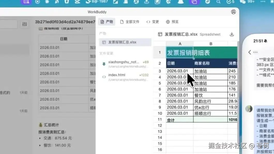
Task: Click the chat avatar in phone window
Action: click(x=249, y=109)
